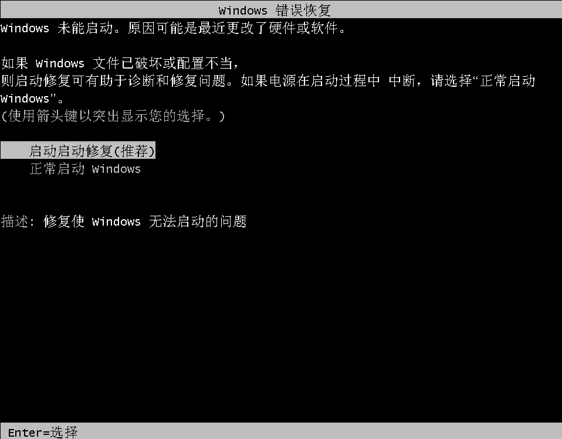
Task: Click 无法启动的问题 at the description end
Action: (198, 222)
